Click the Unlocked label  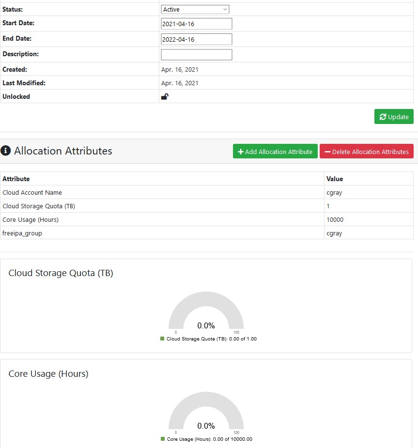point(16,96)
